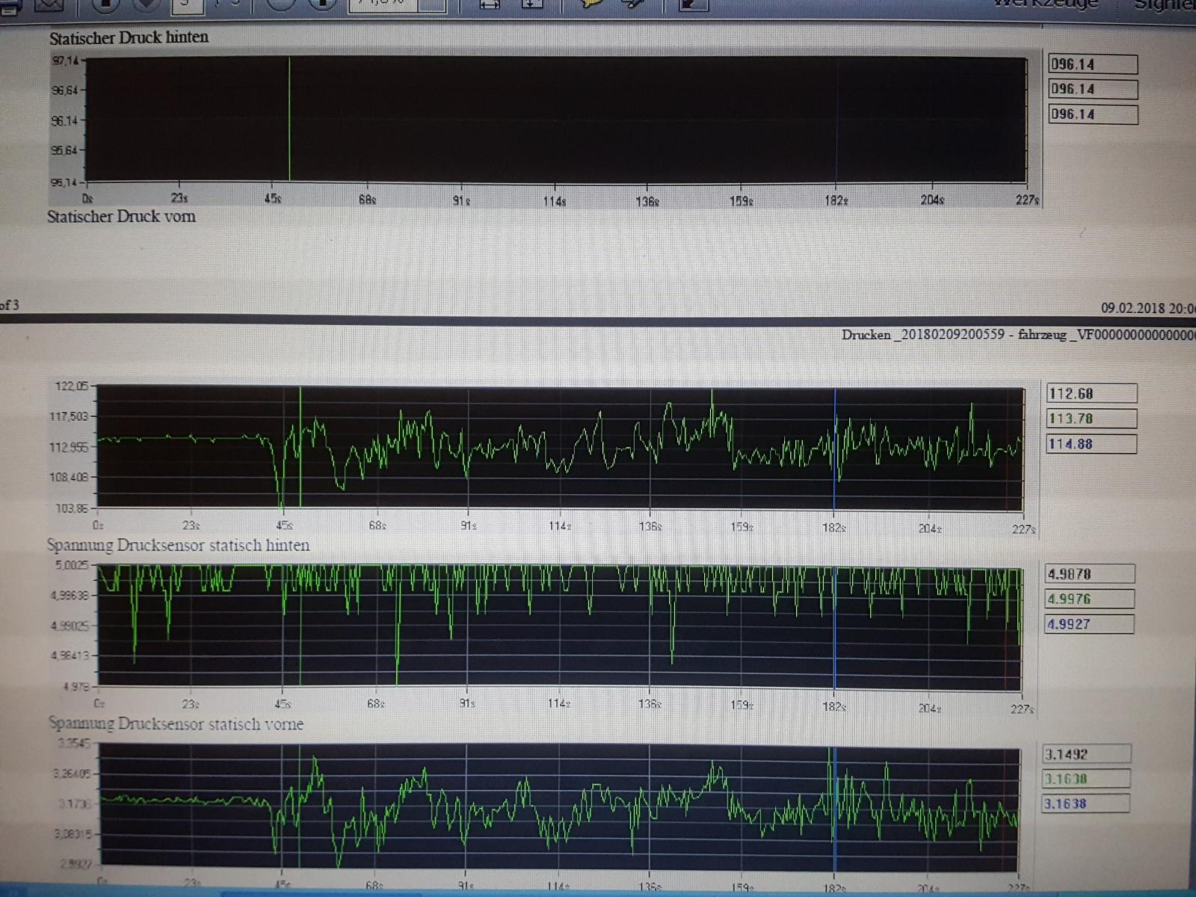Select the blue 4.9927 value box
Screen dimensions: 1196x897
click(1090, 624)
